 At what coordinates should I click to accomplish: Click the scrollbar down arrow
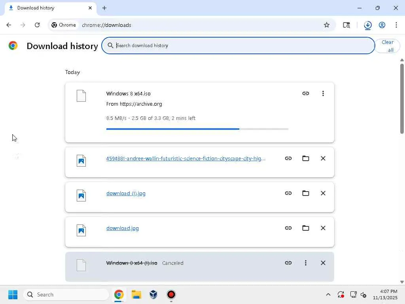[402, 282]
